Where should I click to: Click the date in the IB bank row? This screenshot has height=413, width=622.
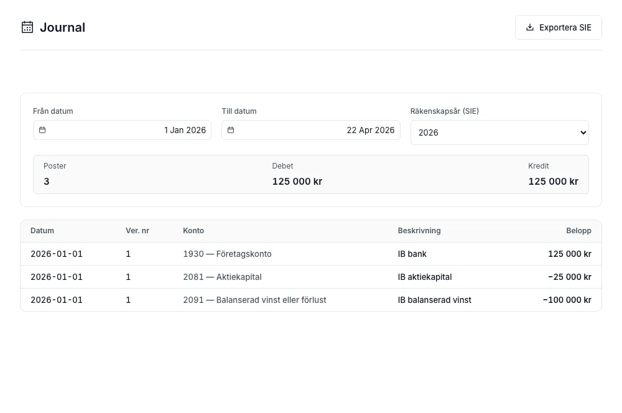57,254
